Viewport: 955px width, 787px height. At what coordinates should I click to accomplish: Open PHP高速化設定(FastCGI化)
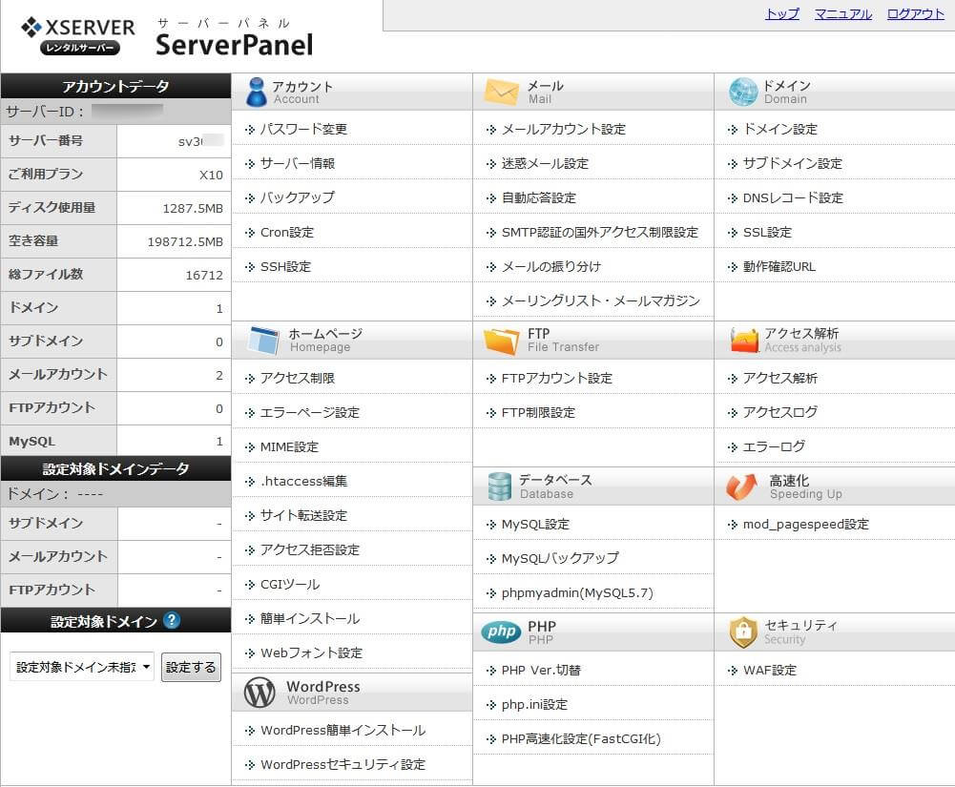pos(581,738)
